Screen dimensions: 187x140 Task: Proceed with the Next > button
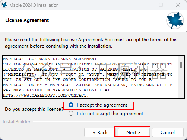click(134, 133)
